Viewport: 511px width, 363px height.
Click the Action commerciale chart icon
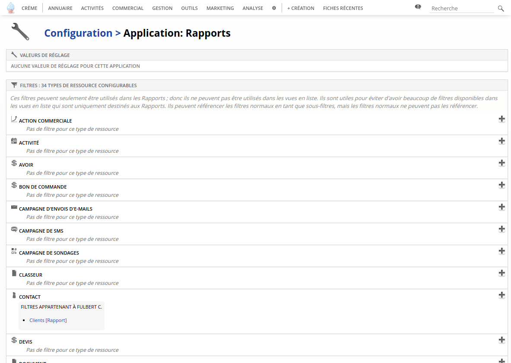tap(14, 119)
